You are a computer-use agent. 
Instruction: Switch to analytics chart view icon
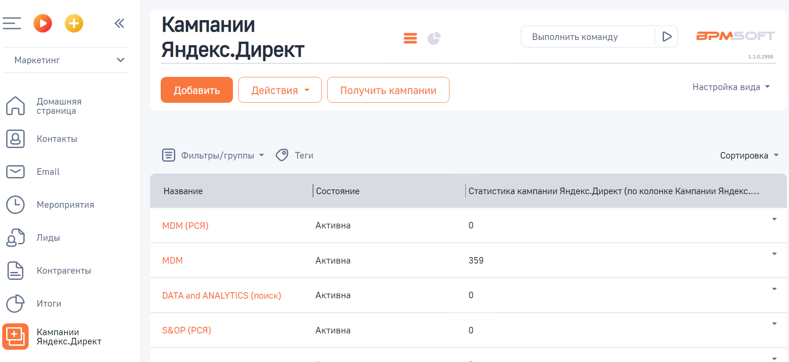(x=434, y=38)
